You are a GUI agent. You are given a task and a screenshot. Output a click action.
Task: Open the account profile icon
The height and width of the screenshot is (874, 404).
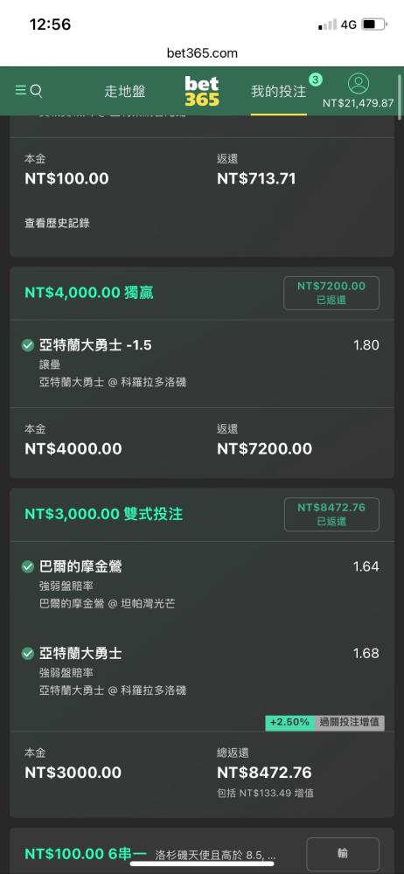(x=359, y=84)
